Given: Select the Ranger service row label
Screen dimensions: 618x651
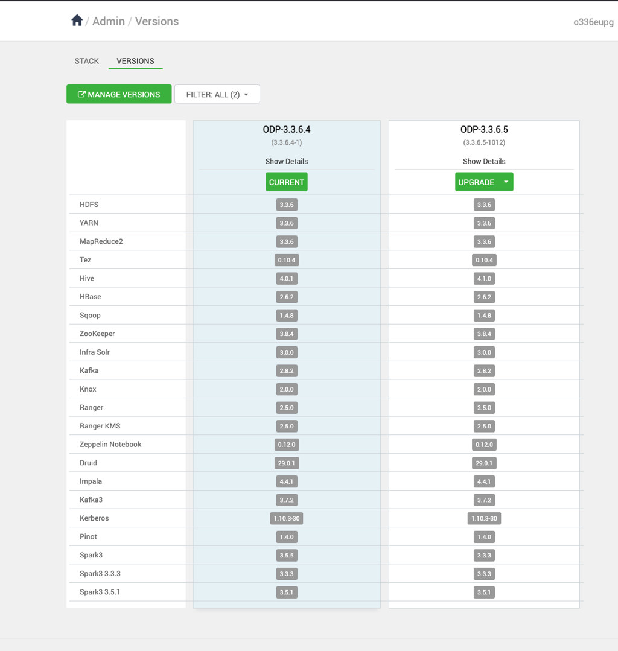Looking at the screenshot, I should [91, 408].
